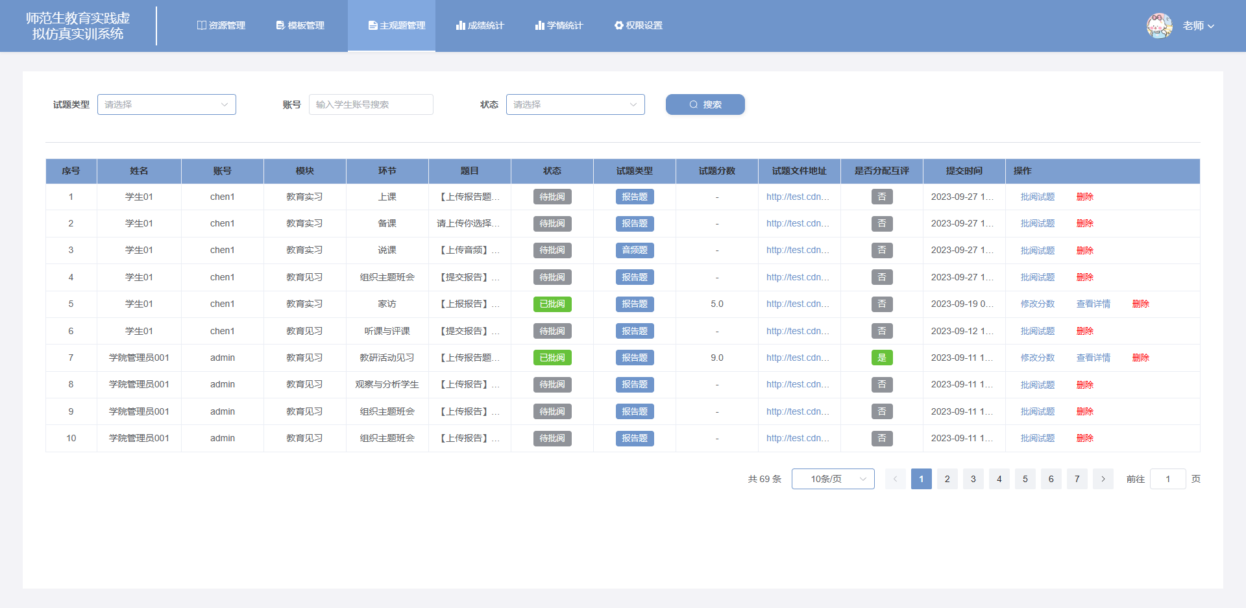Screen dimensions: 1246x608
Task: Click the system title 师范生教育实践虚拟仿真实训系统
Action: [78, 26]
